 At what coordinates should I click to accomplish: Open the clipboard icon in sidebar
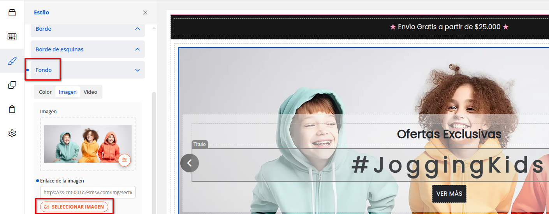click(x=12, y=109)
